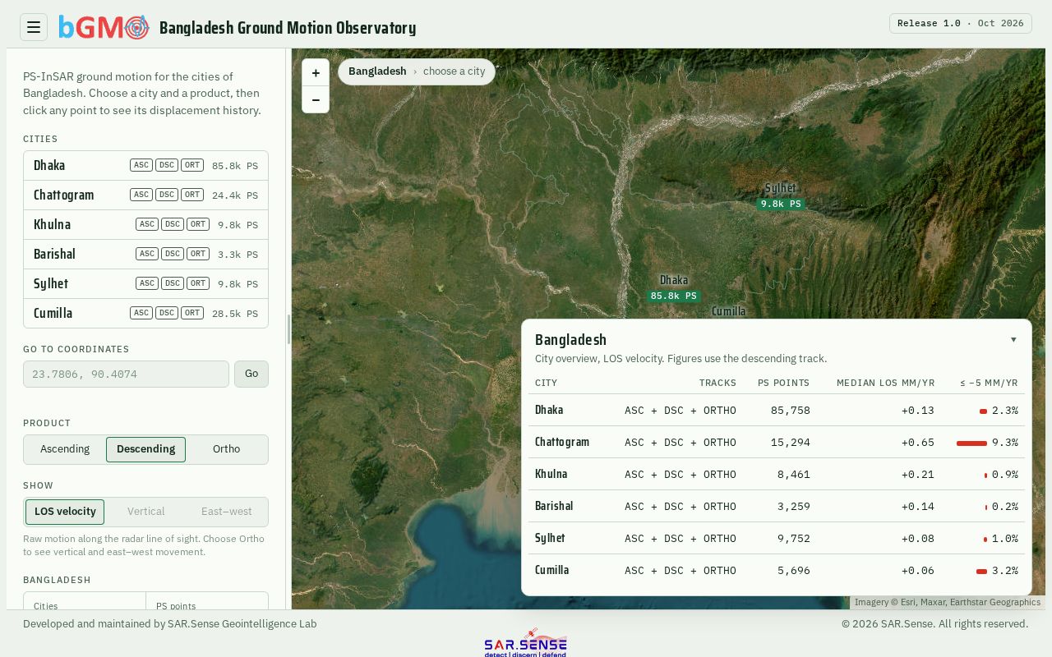Click the ASC badge in Barishal's sidebar row
The image size is (1052, 657).
click(147, 254)
